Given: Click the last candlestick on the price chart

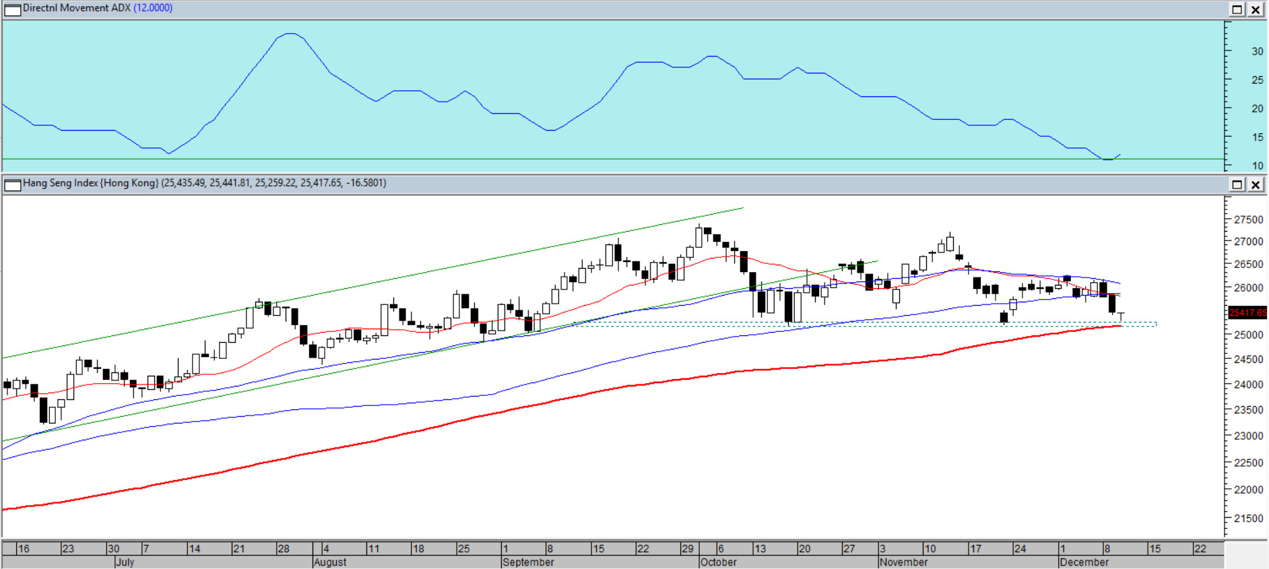Looking at the screenshot, I should 1121,315.
